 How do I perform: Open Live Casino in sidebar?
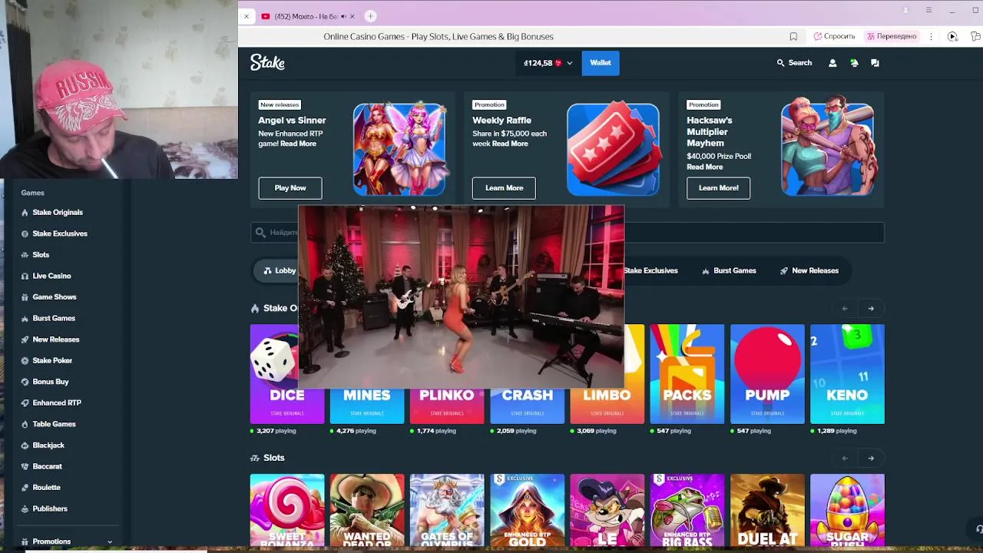coord(51,276)
